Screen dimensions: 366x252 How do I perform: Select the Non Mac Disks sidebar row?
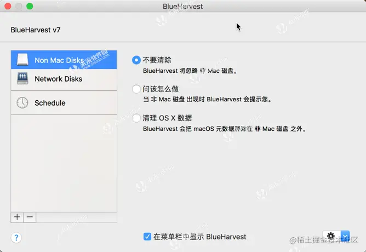click(64, 60)
